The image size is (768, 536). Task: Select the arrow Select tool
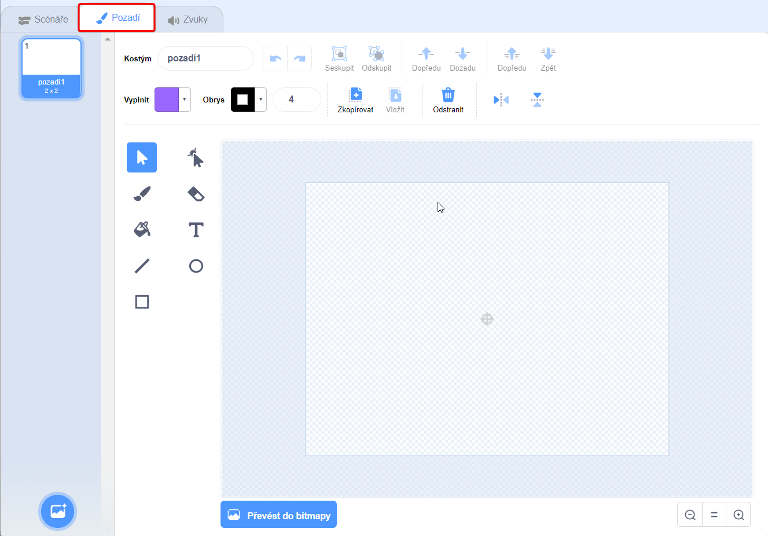pos(142,157)
